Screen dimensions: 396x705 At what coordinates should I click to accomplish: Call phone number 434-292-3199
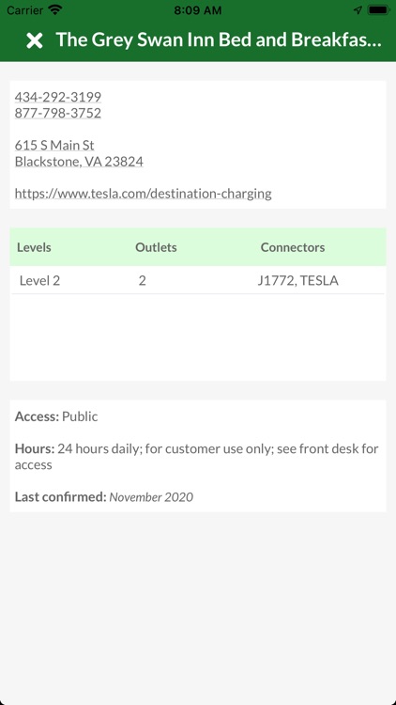pyautogui.click(x=58, y=97)
